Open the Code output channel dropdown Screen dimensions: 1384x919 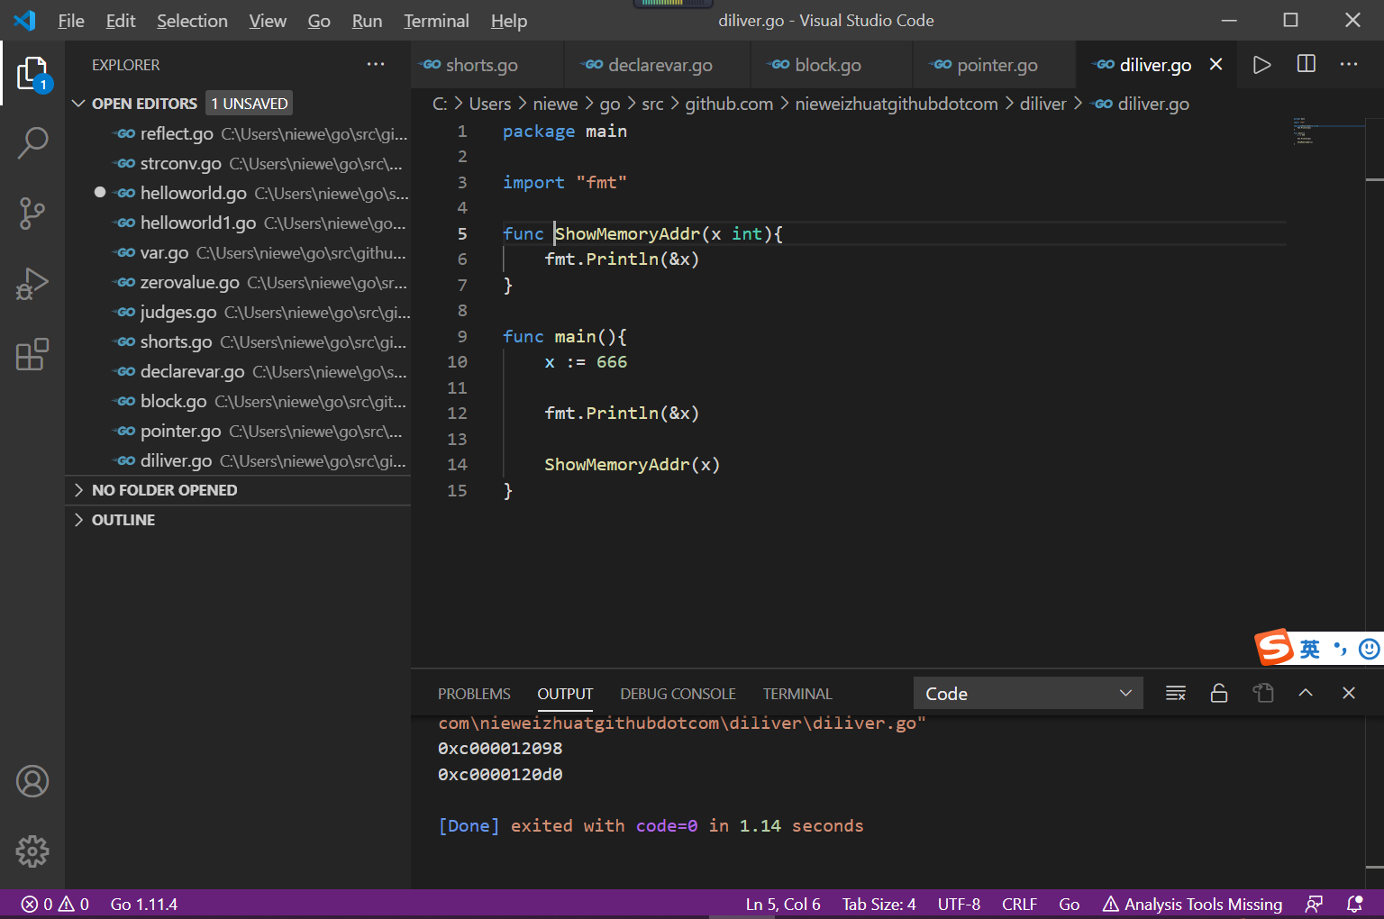tap(1028, 693)
